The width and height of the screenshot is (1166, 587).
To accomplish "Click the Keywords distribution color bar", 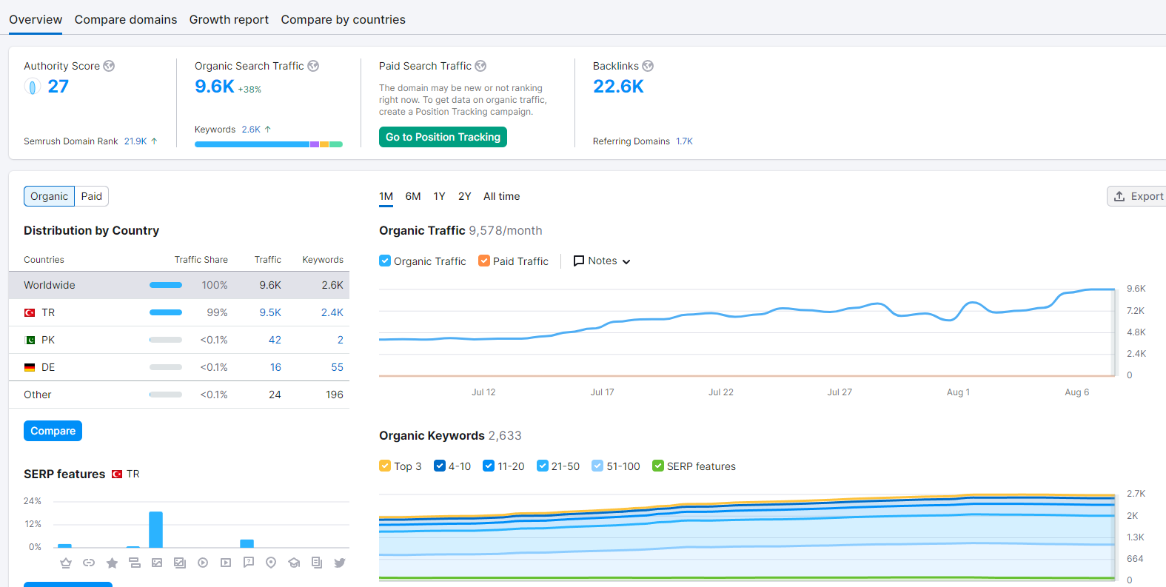I will [x=269, y=144].
